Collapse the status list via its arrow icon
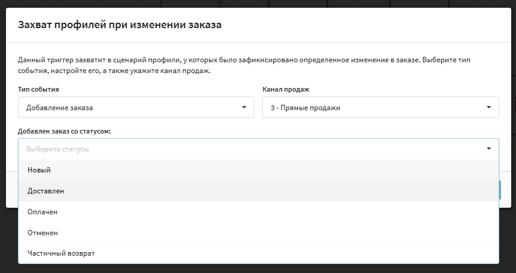Image resolution: width=516 pixels, height=273 pixels. click(488, 149)
